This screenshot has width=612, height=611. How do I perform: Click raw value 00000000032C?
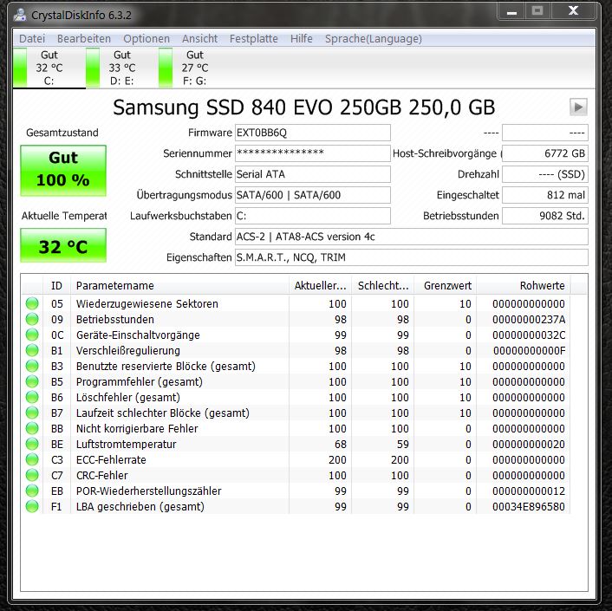[529, 335]
